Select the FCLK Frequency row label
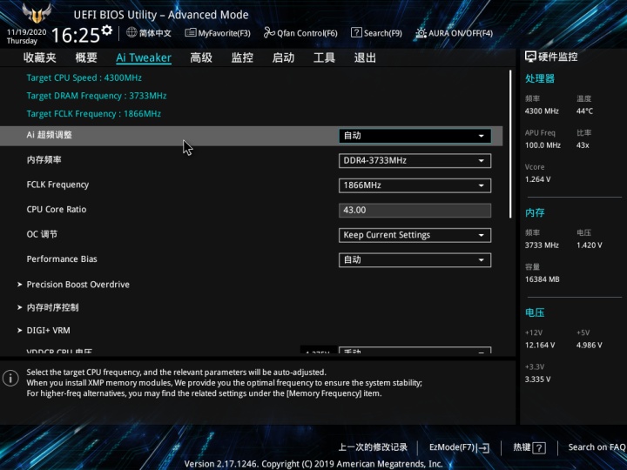The width and height of the screenshot is (627, 470). pos(57,185)
